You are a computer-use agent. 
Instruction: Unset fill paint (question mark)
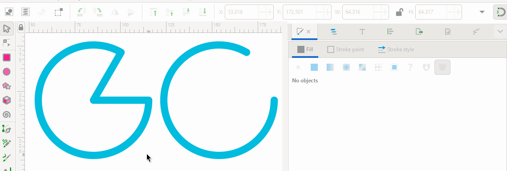[410, 67]
